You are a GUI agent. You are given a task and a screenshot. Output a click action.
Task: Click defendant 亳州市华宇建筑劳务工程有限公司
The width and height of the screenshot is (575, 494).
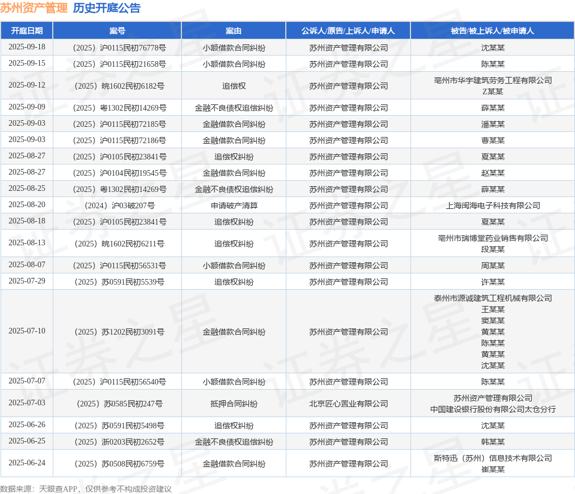492,80
